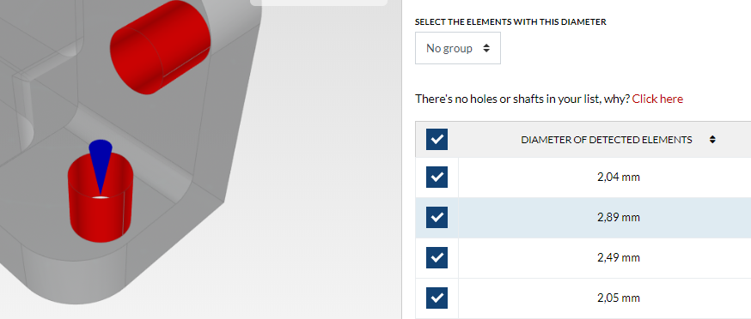Click the blue cone marker on model
Image resolution: width=751 pixels, height=319 pixels.
101,163
